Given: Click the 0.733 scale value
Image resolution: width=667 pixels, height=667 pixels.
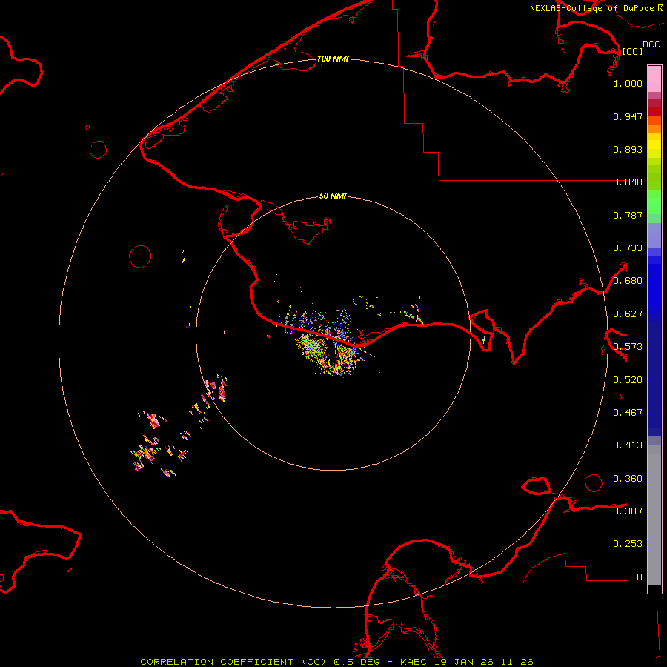Looking at the screenshot, I should click(x=628, y=248).
